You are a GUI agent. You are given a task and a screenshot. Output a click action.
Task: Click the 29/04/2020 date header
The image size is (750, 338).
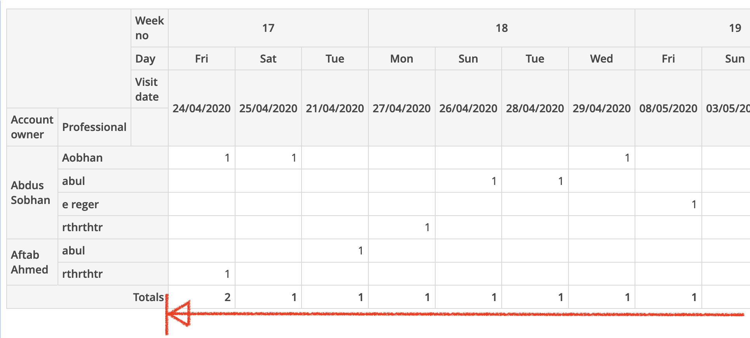(602, 108)
